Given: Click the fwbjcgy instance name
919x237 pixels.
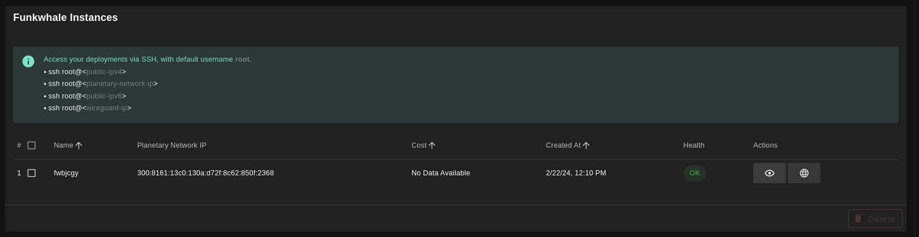Looking at the screenshot, I should pos(66,173).
